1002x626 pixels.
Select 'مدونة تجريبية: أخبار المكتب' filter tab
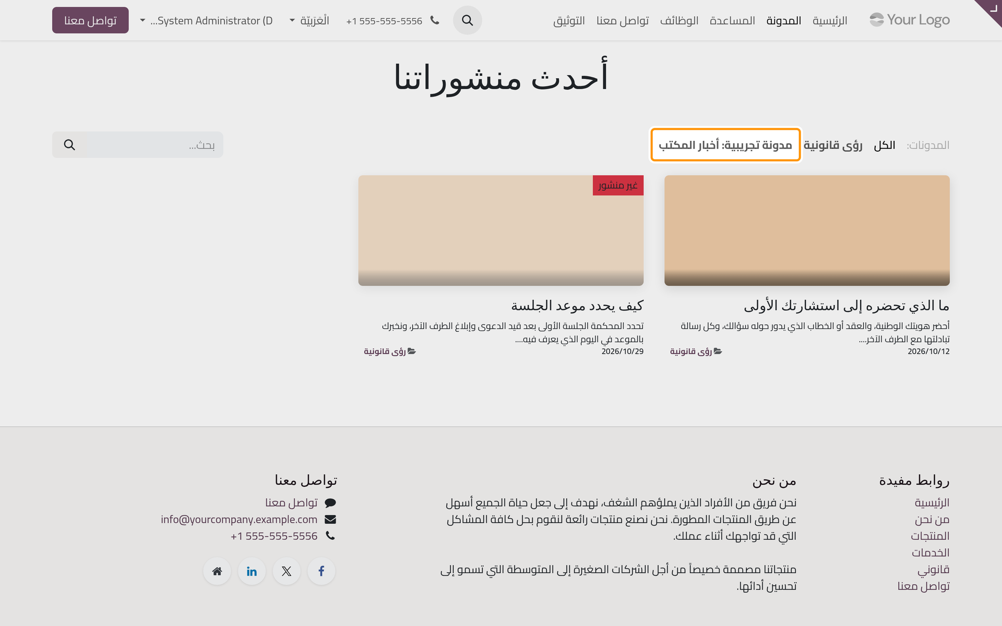click(725, 145)
